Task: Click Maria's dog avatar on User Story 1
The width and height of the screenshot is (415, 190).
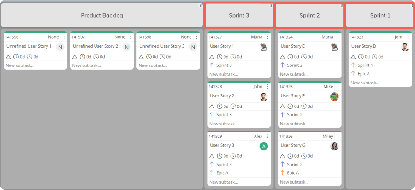Action: pos(264,47)
